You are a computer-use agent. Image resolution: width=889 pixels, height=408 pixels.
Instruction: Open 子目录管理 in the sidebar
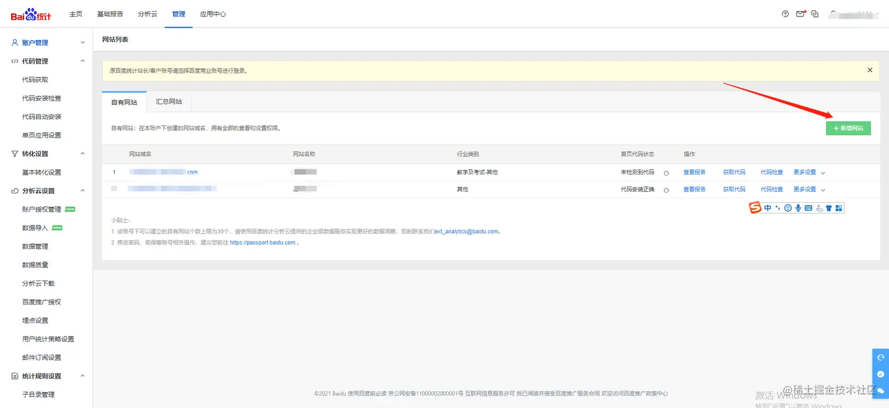pyautogui.click(x=38, y=394)
